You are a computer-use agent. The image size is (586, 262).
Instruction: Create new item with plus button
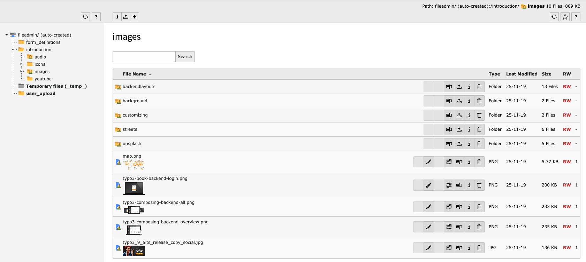point(135,17)
